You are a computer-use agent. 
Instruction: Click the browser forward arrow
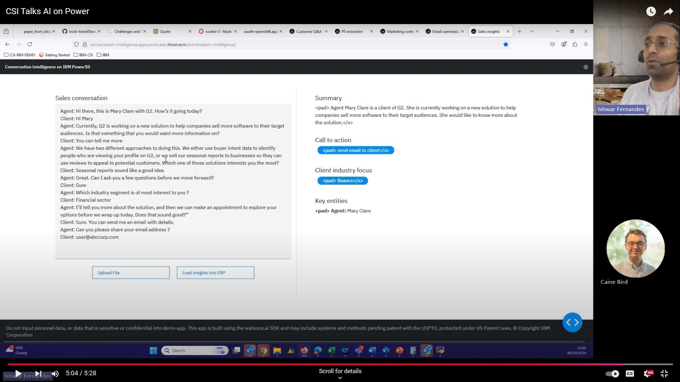click(x=18, y=44)
